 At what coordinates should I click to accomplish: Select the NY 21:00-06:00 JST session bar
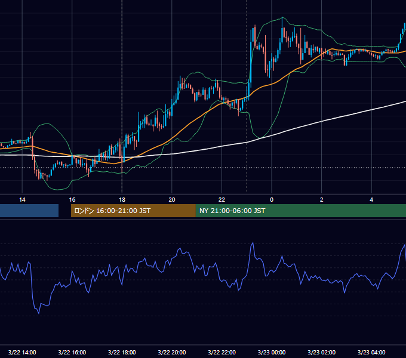pos(300,211)
